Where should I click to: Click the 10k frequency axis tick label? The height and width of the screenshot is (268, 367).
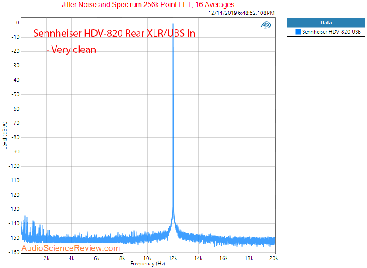click(147, 258)
